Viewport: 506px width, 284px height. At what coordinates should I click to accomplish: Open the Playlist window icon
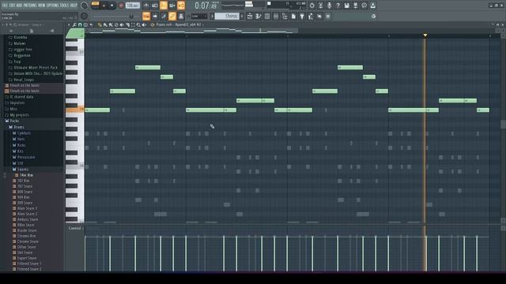(250, 16)
